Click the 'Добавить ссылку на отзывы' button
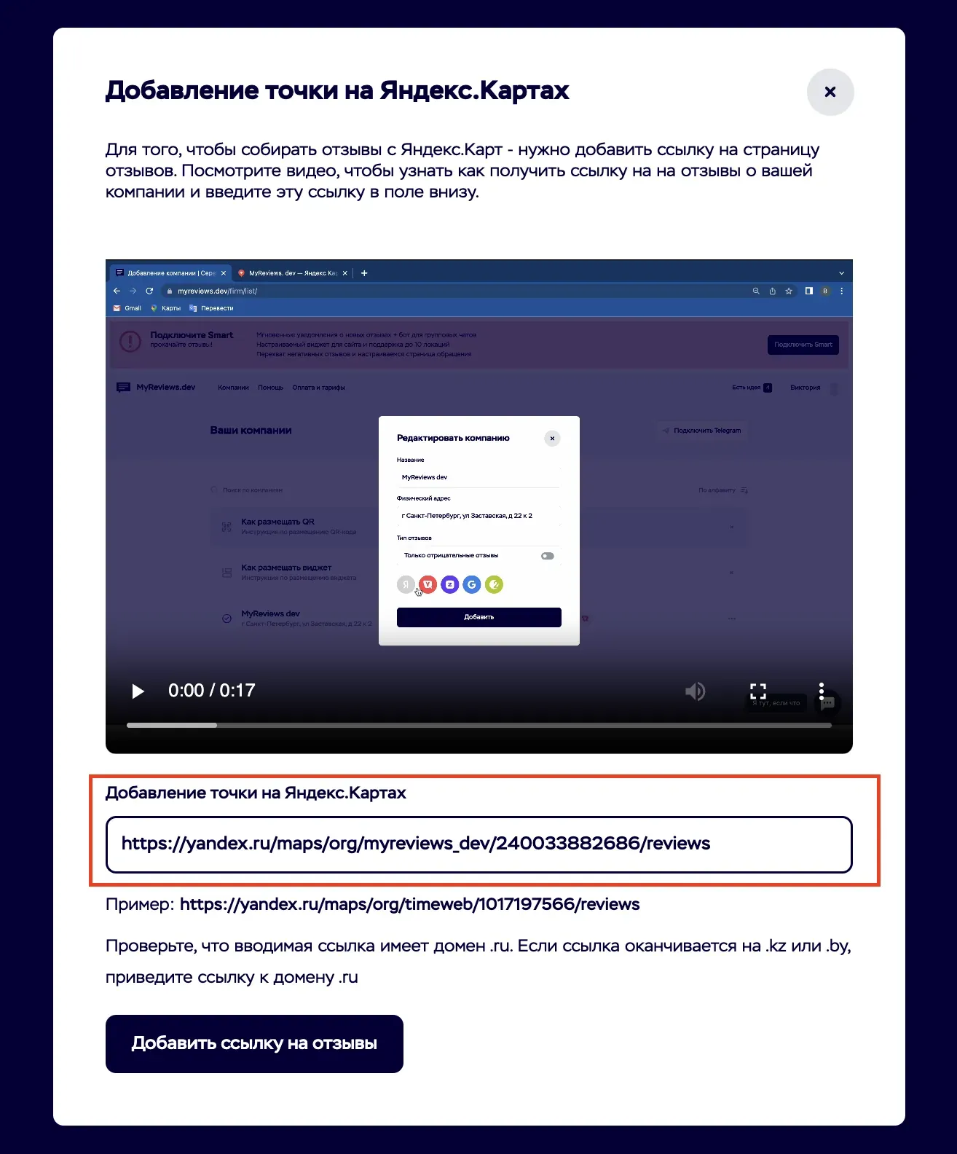The width and height of the screenshot is (957, 1154). [x=254, y=1043]
